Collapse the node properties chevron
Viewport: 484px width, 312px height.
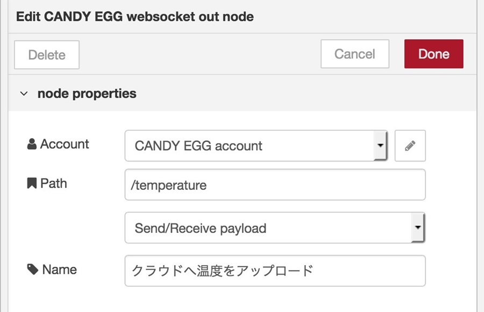tap(24, 94)
